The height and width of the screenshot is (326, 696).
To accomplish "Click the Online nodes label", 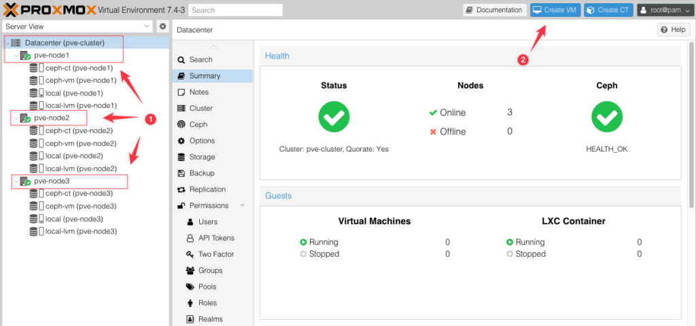I will click(453, 113).
